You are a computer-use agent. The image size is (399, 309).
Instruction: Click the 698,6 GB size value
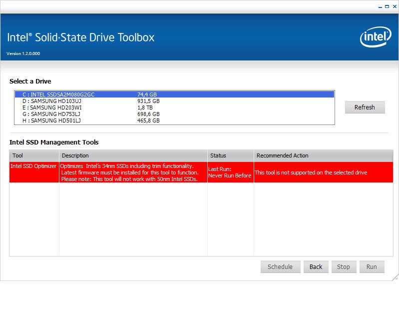[148, 114]
